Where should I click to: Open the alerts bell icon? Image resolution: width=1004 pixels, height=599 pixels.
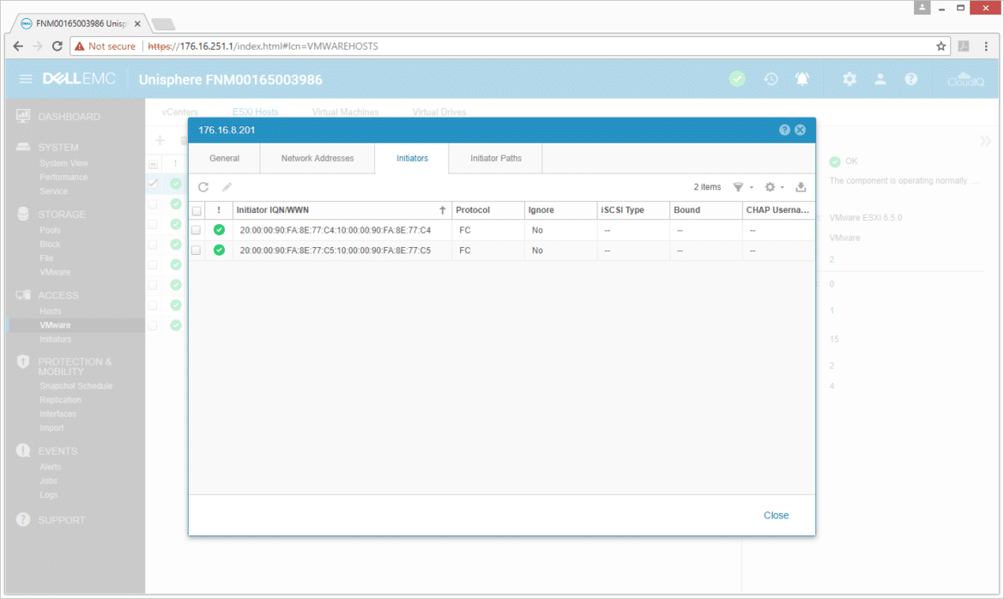pos(801,79)
